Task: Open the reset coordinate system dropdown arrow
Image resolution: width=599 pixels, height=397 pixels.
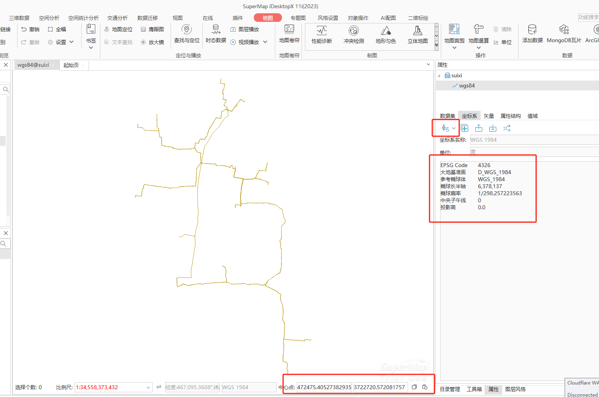Action: (x=454, y=128)
